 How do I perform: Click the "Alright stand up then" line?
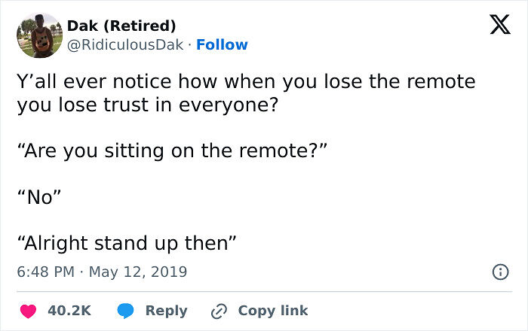pyautogui.click(x=127, y=243)
